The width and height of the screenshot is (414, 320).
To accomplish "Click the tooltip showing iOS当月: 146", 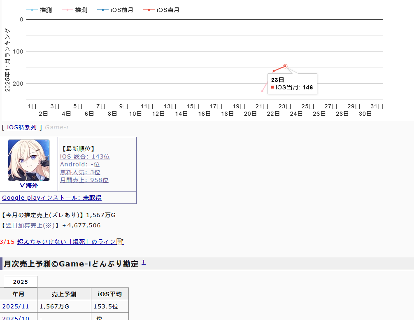I will coord(292,84).
